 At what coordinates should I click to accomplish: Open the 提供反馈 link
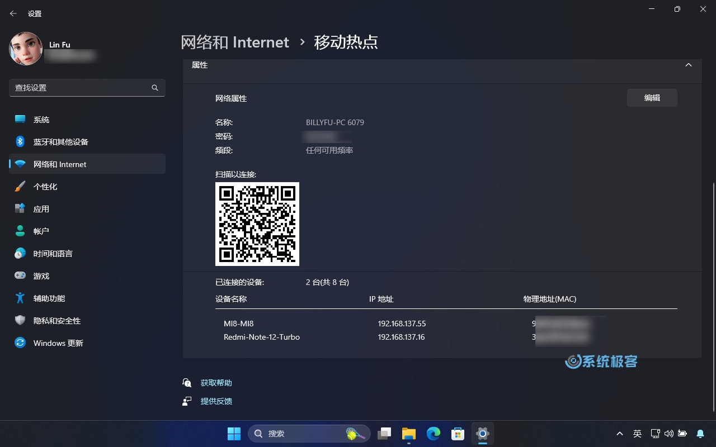point(216,401)
